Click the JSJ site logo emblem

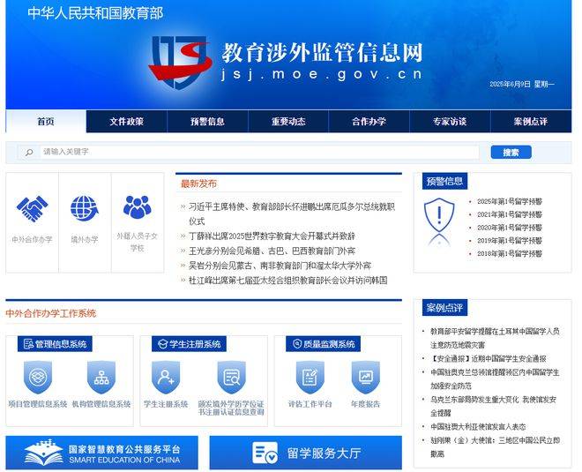[180, 62]
